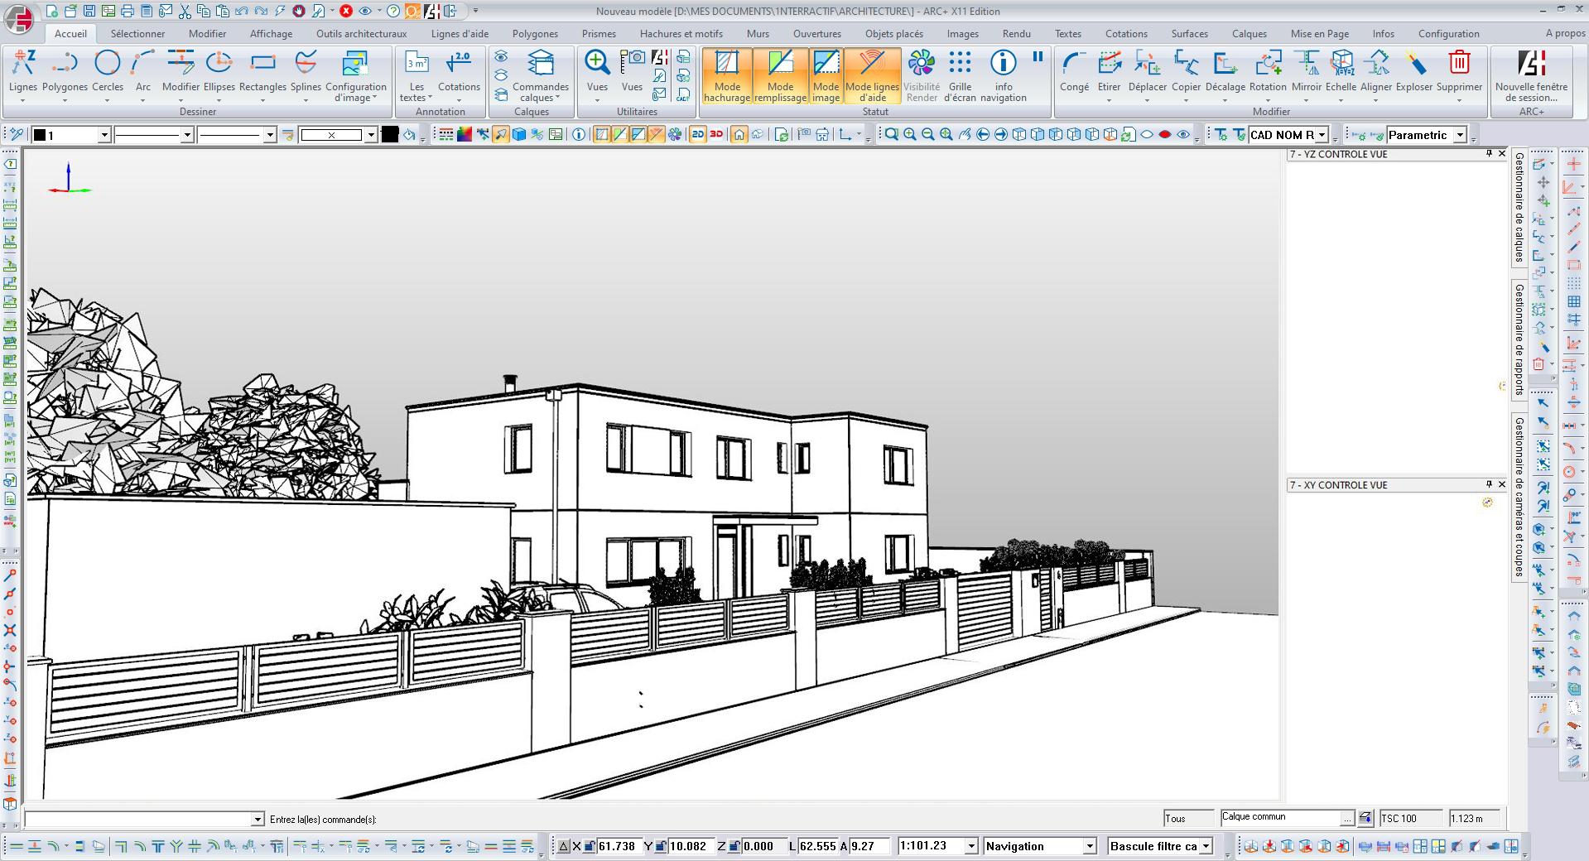Click the Supprimer trash icon
Viewport: 1589px width, 861px height.
click(1459, 63)
